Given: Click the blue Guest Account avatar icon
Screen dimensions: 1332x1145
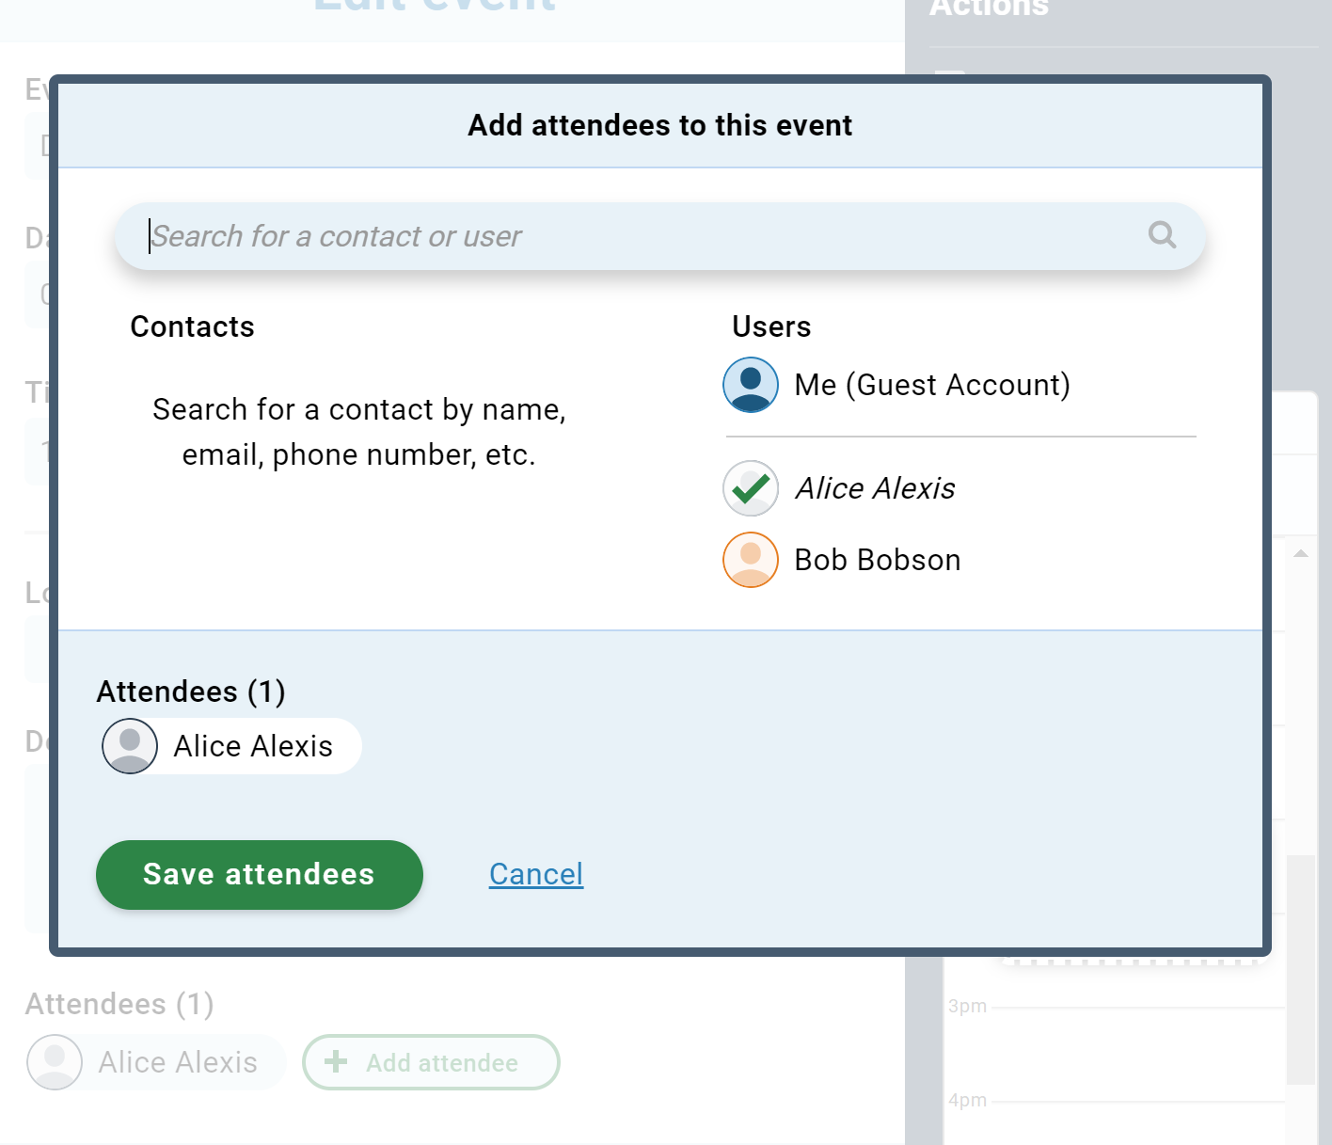Looking at the screenshot, I should [751, 385].
